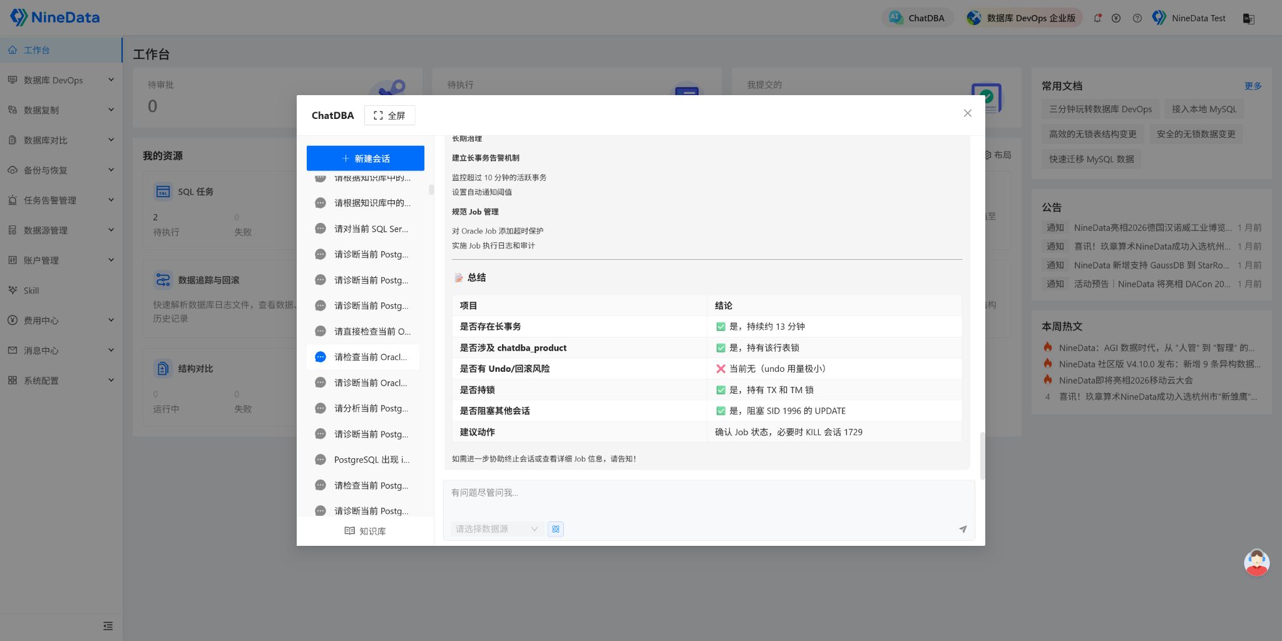Image resolution: width=1282 pixels, height=641 pixels.
Task: Open the Skill sidebar item
Action: click(61, 290)
